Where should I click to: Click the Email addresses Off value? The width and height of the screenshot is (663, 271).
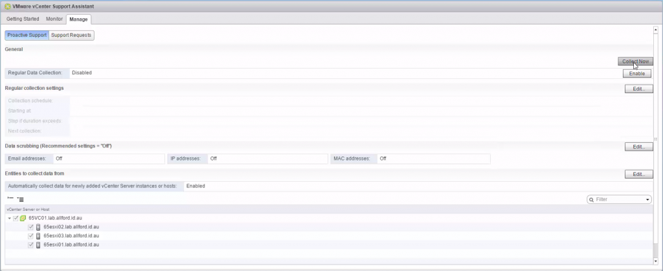click(59, 158)
